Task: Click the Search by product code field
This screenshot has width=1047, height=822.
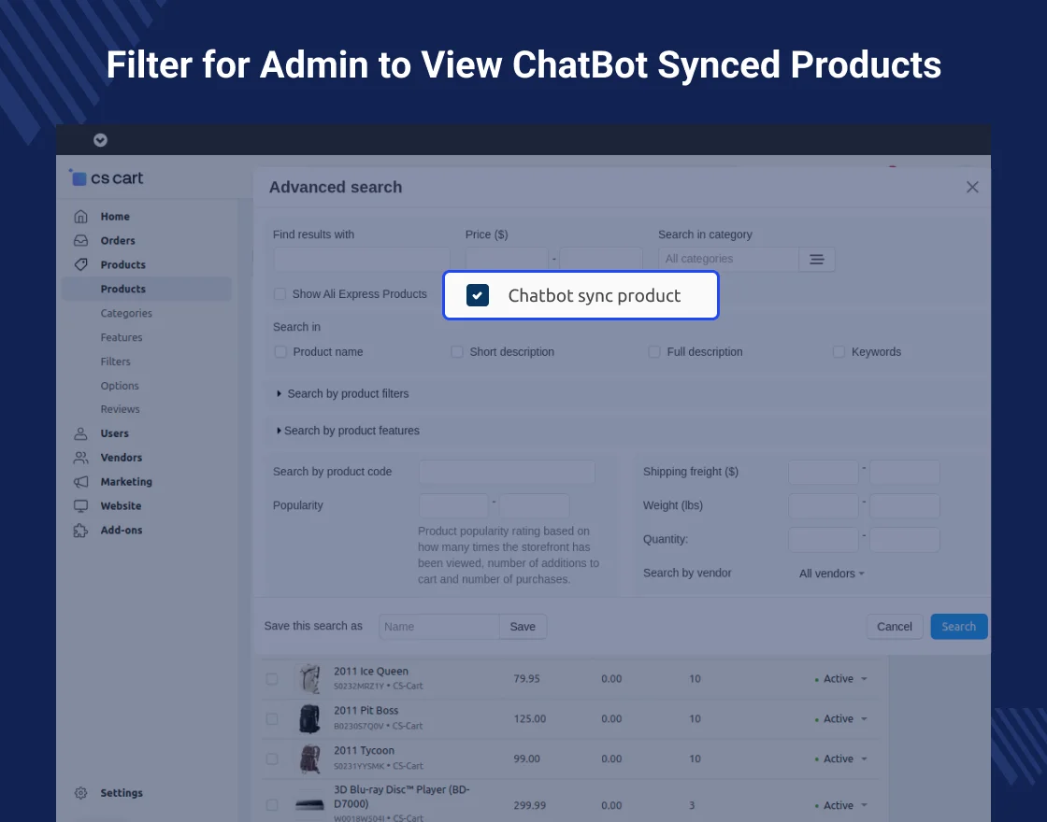Action: (507, 473)
